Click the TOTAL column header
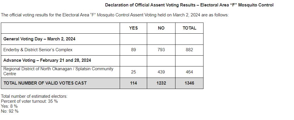Viewport: 294px width, 120px height. tap(189, 28)
